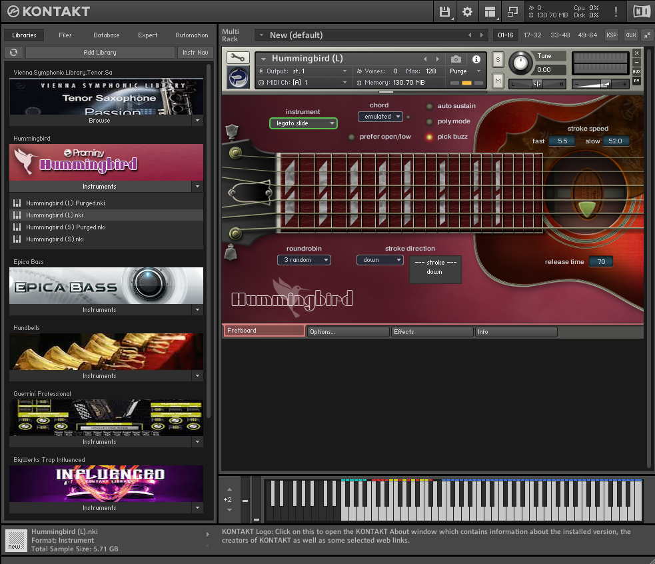This screenshot has height=564, width=655.
Task: Toggle the browser panel layout icon
Action: [490, 12]
